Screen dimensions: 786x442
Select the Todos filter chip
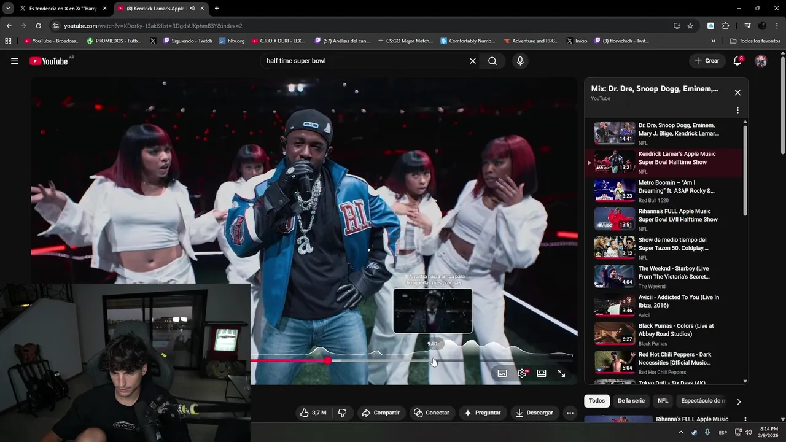597,401
